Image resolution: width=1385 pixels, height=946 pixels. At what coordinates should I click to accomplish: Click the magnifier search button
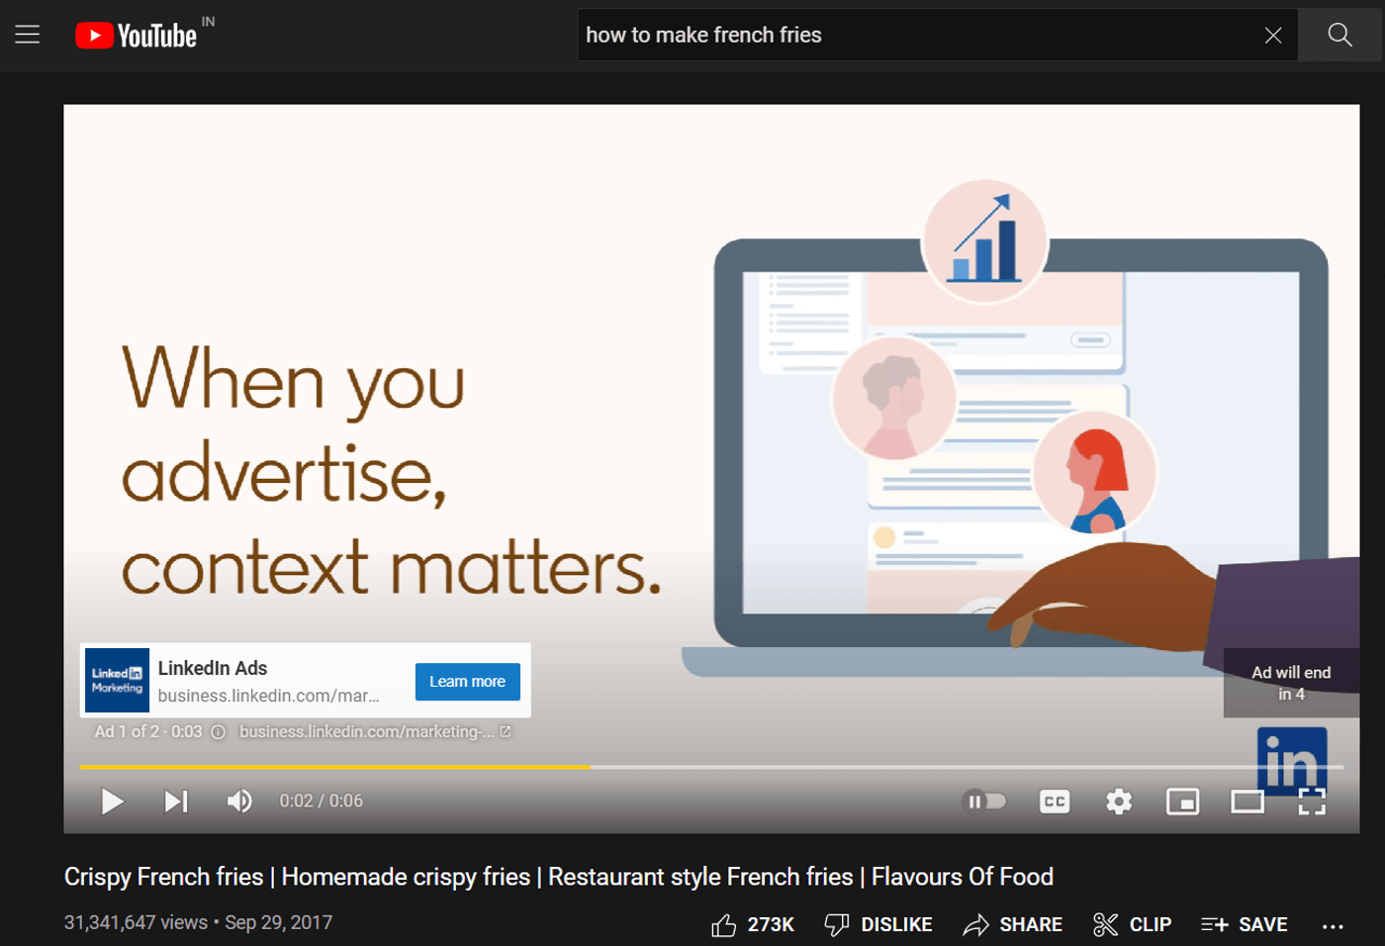(x=1339, y=35)
